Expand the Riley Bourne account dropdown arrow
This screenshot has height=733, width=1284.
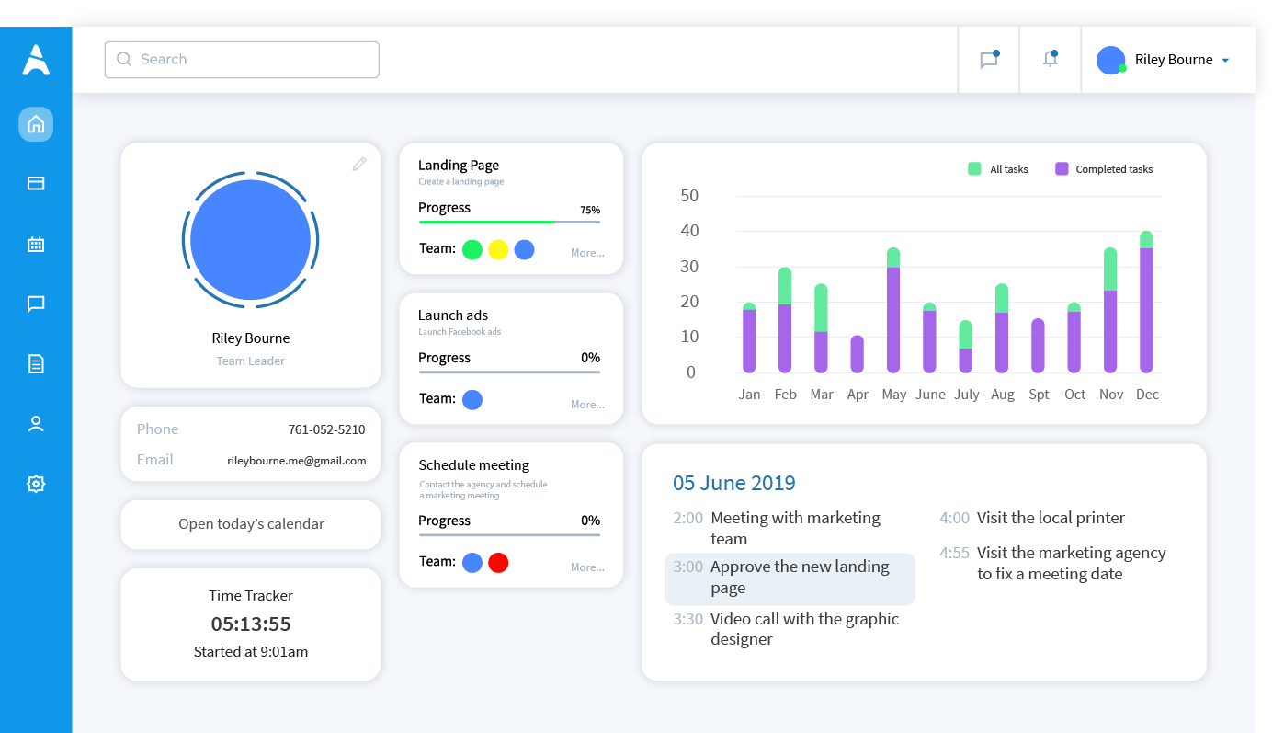pyautogui.click(x=1225, y=61)
